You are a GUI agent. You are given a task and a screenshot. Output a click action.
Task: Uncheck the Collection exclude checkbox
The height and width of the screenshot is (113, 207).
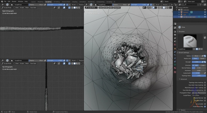tap(179, 10)
